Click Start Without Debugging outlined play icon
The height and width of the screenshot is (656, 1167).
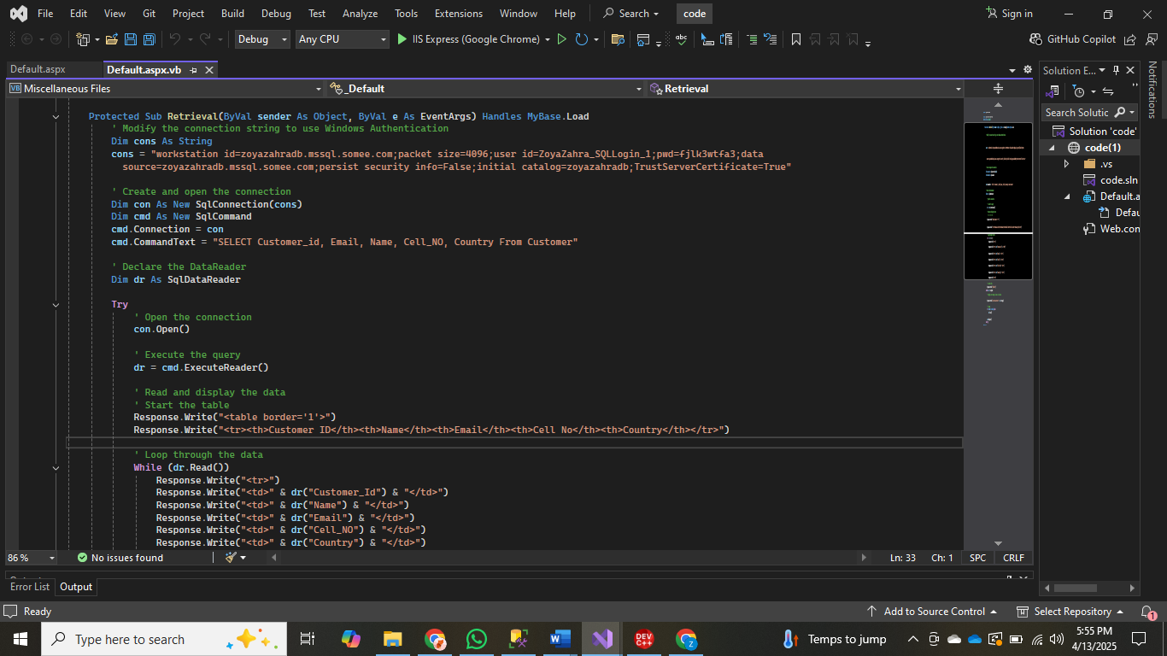[x=561, y=39]
